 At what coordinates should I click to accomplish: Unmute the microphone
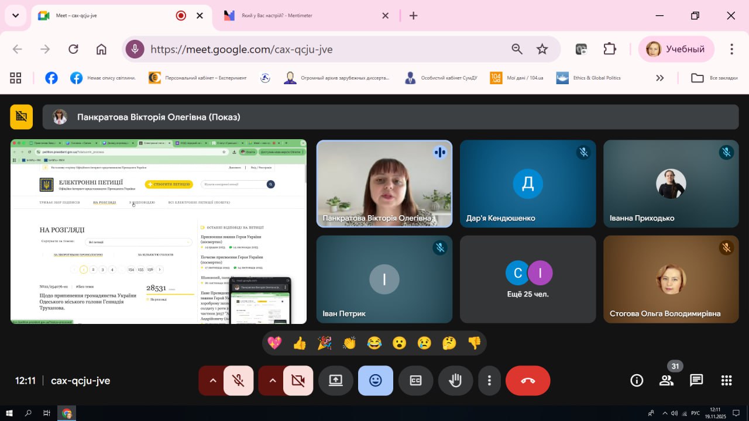238,381
